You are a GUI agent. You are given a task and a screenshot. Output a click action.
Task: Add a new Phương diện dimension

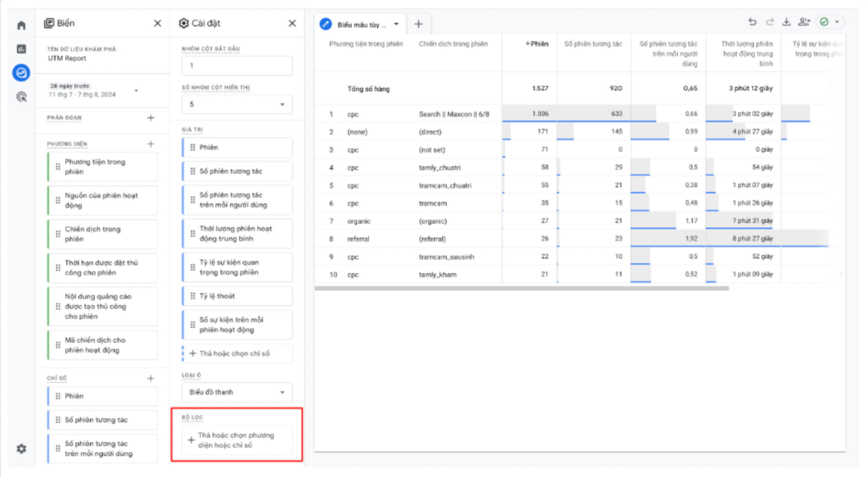[x=150, y=144]
